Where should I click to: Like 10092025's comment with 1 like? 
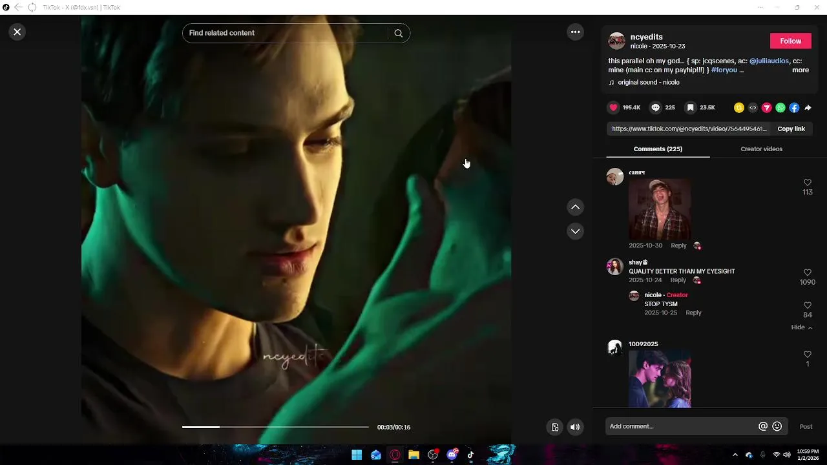pyautogui.click(x=807, y=355)
